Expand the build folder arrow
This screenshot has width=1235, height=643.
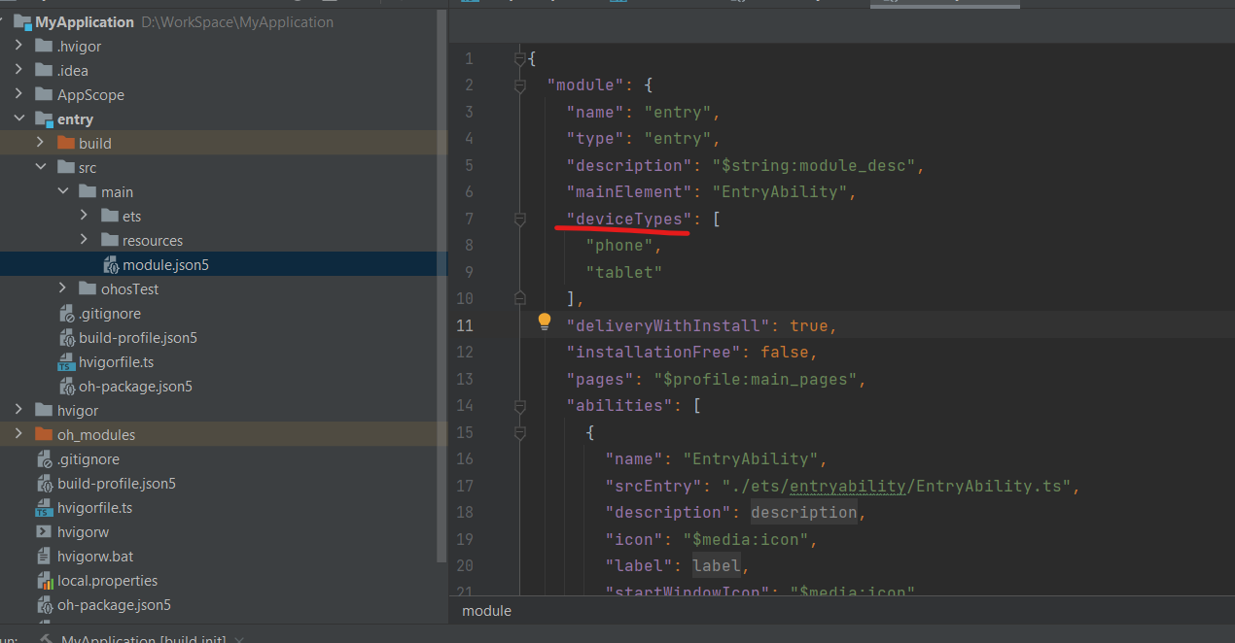[x=40, y=143]
